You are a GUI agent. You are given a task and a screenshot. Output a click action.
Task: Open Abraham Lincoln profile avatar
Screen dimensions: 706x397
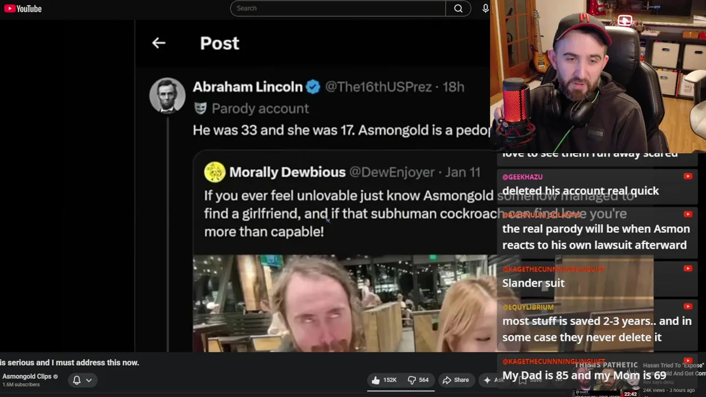pyautogui.click(x=167, y=95)
